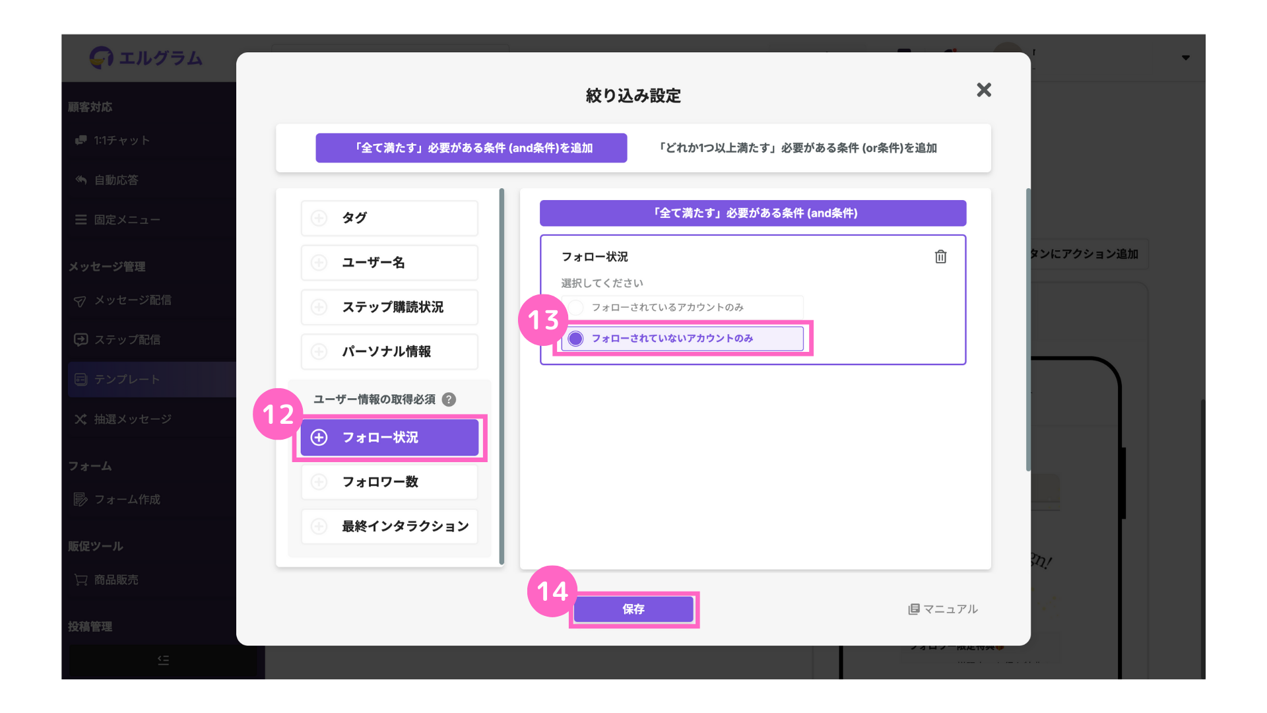Add the フォロワー数 condition
The width and height of the screenshot is (1267, 713).
click(x=389, y=482)
